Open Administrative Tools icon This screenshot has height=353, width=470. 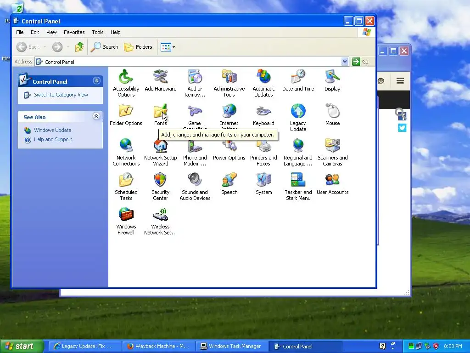(x=229, y=77)
